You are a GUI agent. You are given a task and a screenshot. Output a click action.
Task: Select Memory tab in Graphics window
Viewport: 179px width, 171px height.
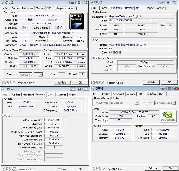click(x=131, y=94)
